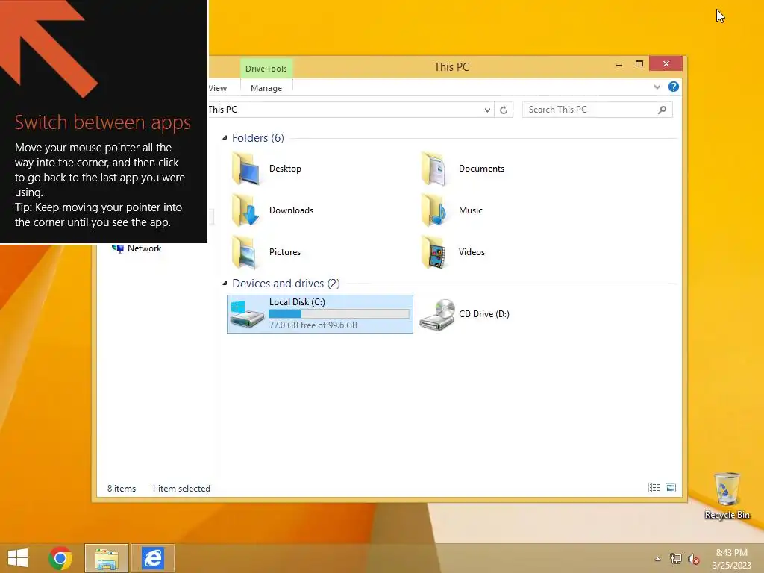Click the Videos folder label
Viewport: 764px width, 573px height.
pyautogui.click(x=472, y=252)
